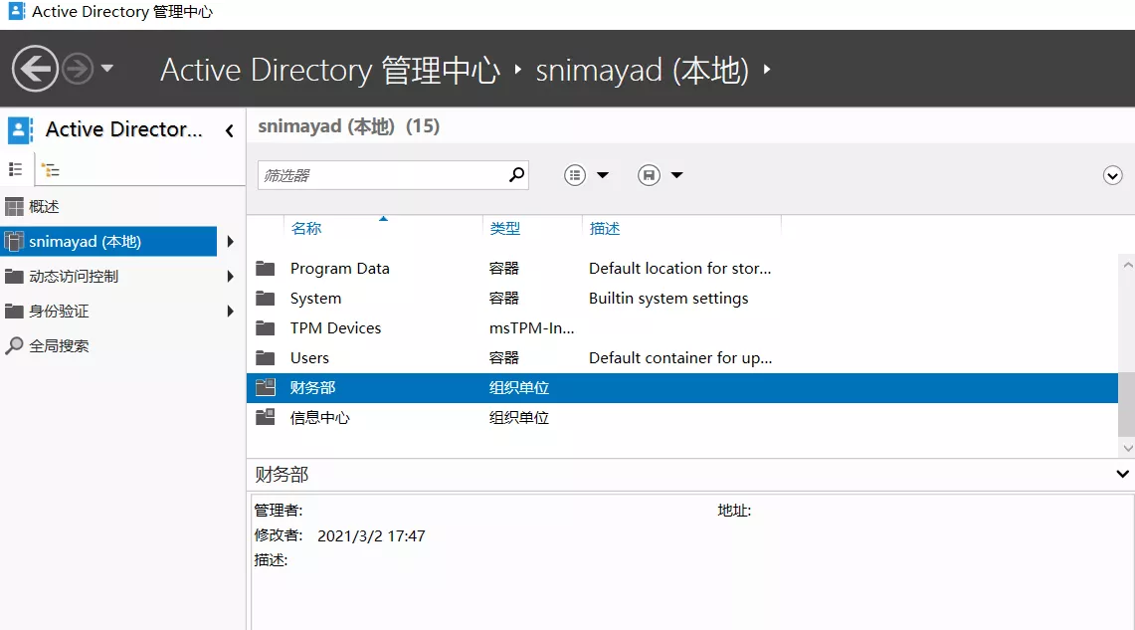1135x630 pixels.
Task: Click the back navigation arrow button
Action: tap(35, 69)
